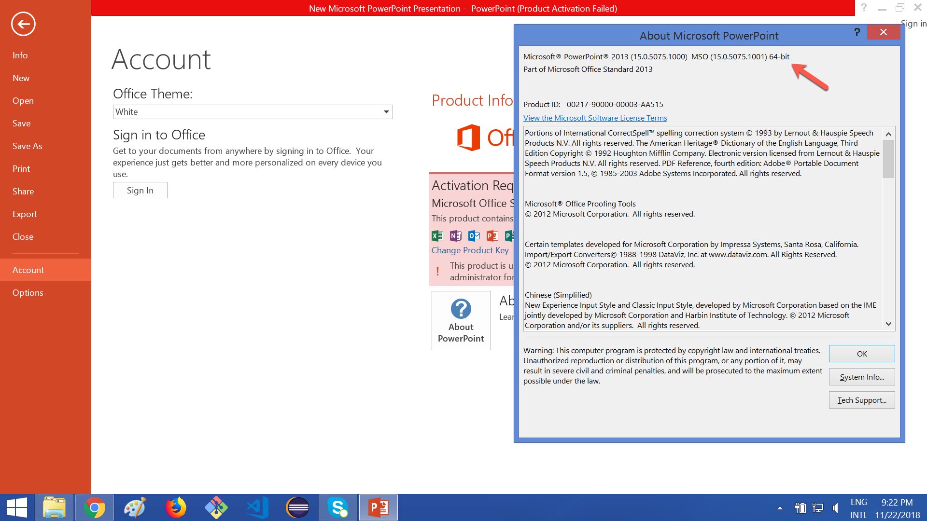This screenshot has height=521, width=927.
Task: Expand the Office Theme dropdown
Action: pyautogui.click(x=386, y=112)
